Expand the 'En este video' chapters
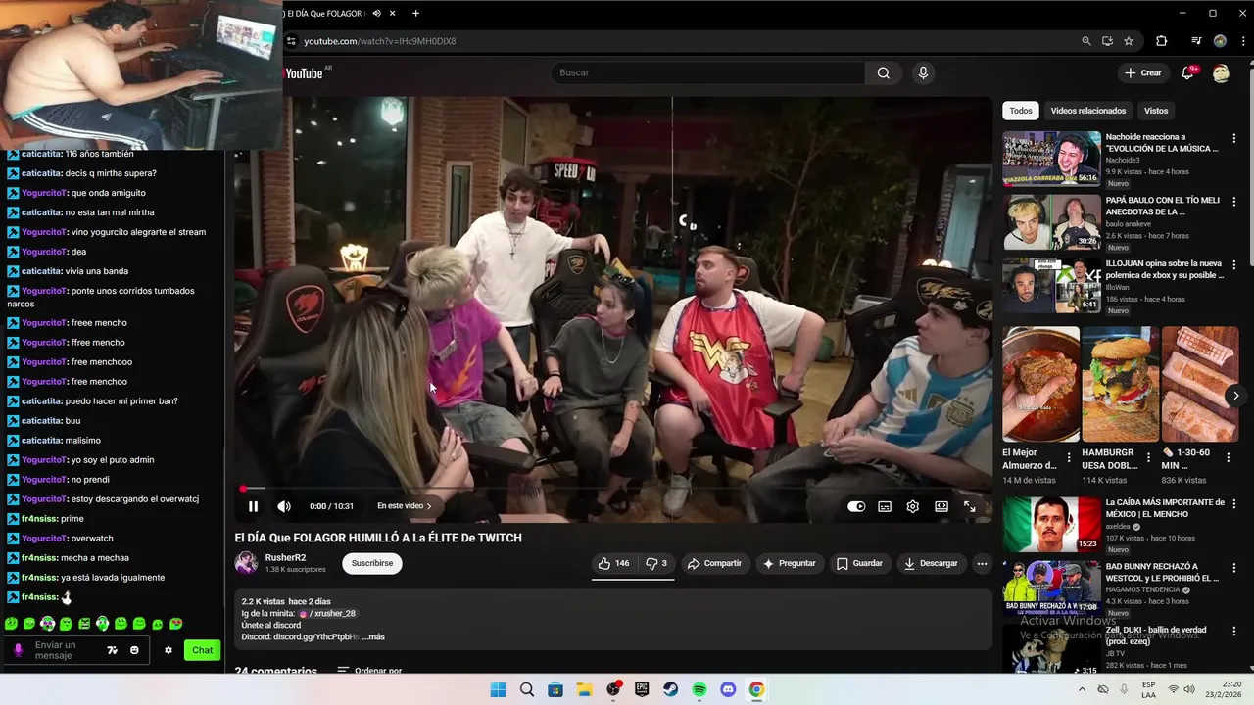 pyautogui.click(x=405, y=506)
